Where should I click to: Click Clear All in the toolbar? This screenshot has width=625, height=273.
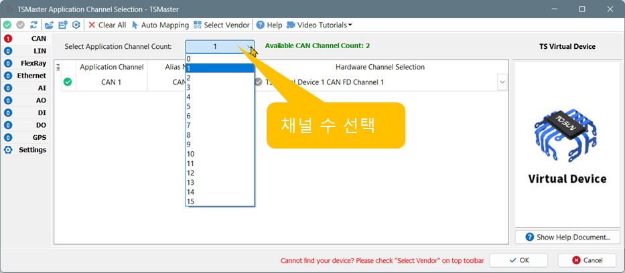pos(107,25)
